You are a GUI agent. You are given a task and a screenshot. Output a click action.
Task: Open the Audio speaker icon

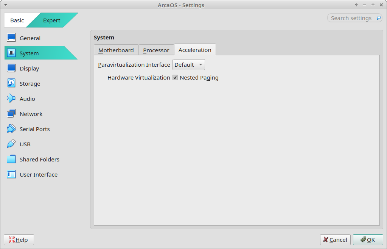(x=11, y=99)
